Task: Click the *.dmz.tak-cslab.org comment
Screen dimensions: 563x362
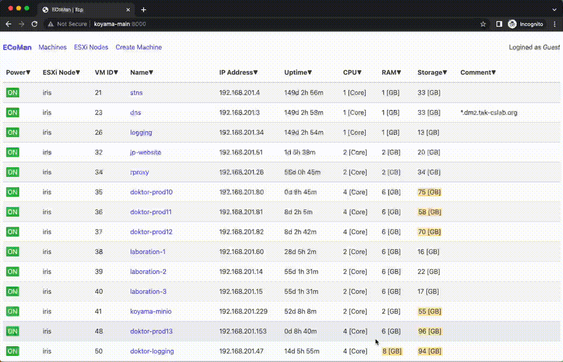Action: pos(489,112)
